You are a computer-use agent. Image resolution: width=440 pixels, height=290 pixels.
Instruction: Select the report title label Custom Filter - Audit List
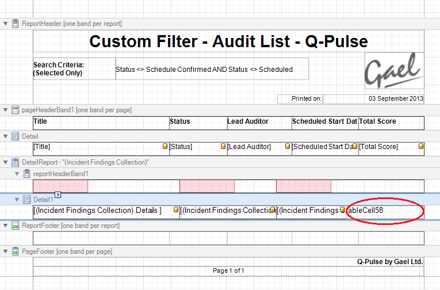[x=228, y=41]
